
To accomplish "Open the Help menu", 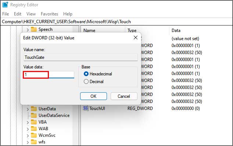I will (68, 14).
